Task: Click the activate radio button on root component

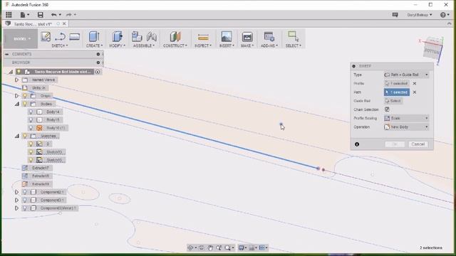Action: coord(98,72)
